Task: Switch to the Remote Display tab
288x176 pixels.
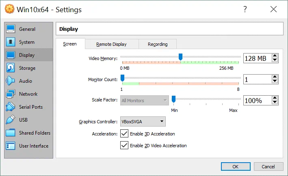Action: tap(111, 44)
